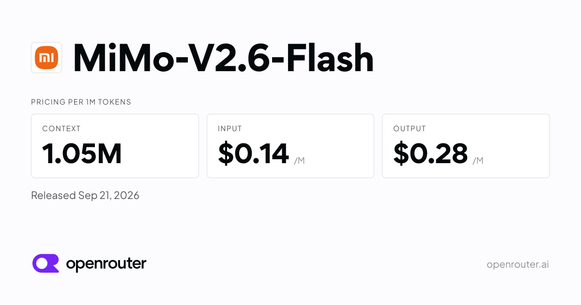Click the Context 1.05M card
The width and height of the screenshot is (581, 305).
click(115, 146)
